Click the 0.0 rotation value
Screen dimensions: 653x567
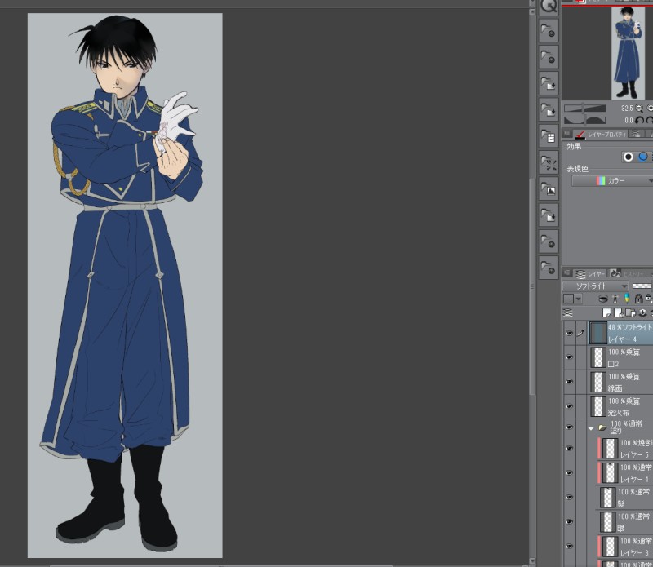point(629,120)
